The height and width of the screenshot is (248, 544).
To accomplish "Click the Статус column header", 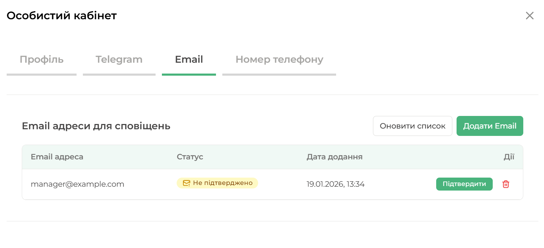I will pyautogui.click(x=190, y=157).
